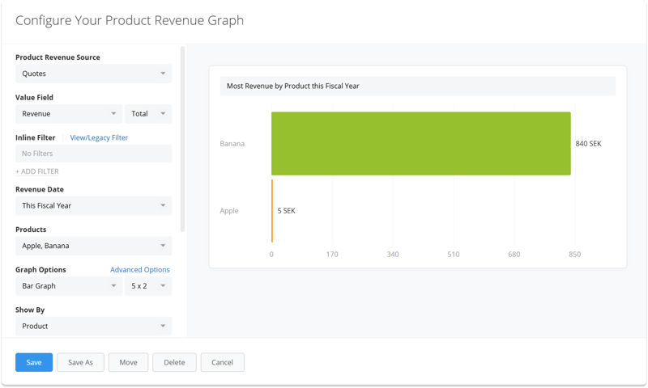The height and width of the screenshot is (388, 648).
Task: Click the Save As button
Action: [80, 362]
